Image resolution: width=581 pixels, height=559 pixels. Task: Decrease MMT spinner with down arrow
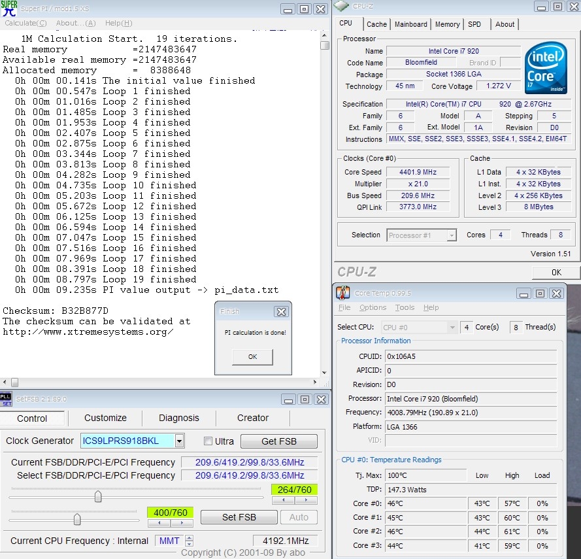pyautogui.click(x=189, y=543)
